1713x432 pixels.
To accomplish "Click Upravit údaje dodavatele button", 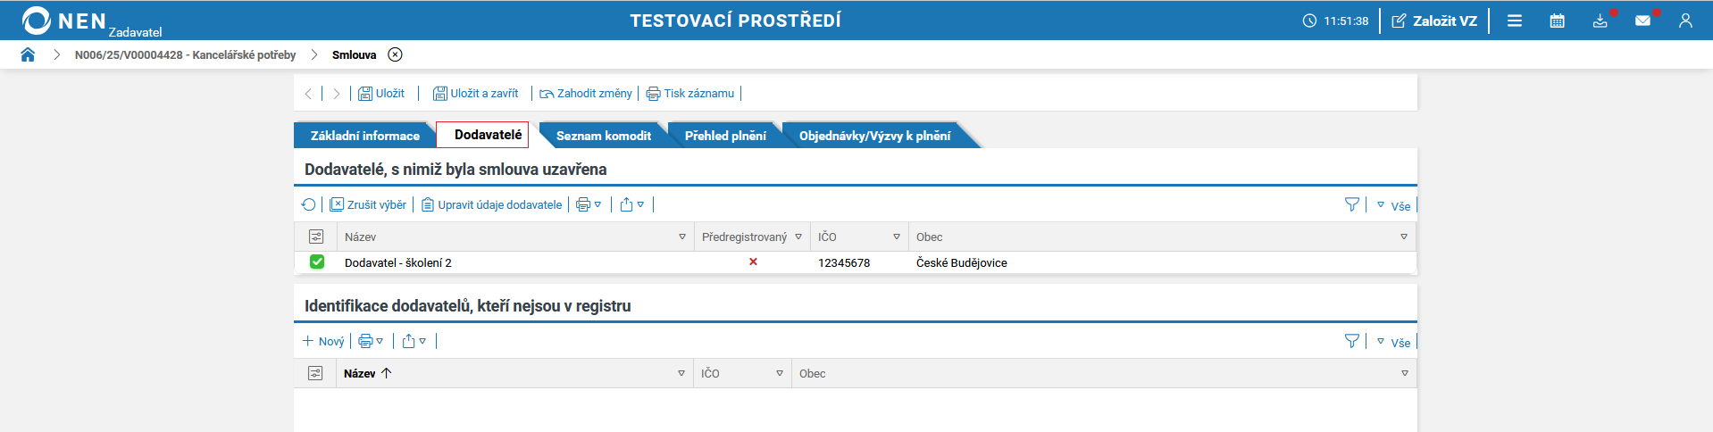I will (x=492, y=204).
